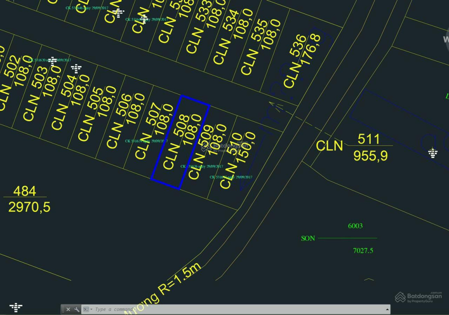Select the blue highlighted parcel CLN 508
The width and height of the screenshot is (449, 315).
point(180,143)
